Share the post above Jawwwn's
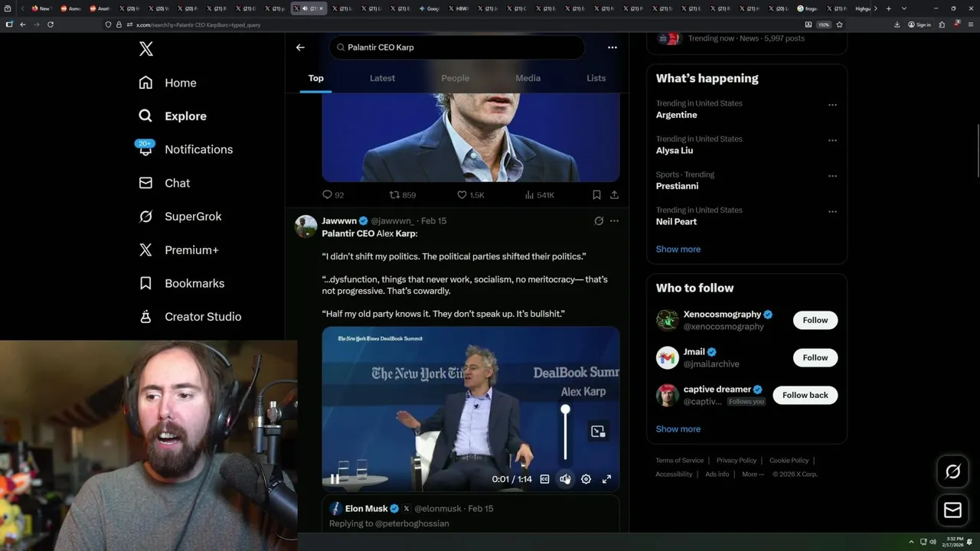980x551 pixels. [x=614, y=195]
